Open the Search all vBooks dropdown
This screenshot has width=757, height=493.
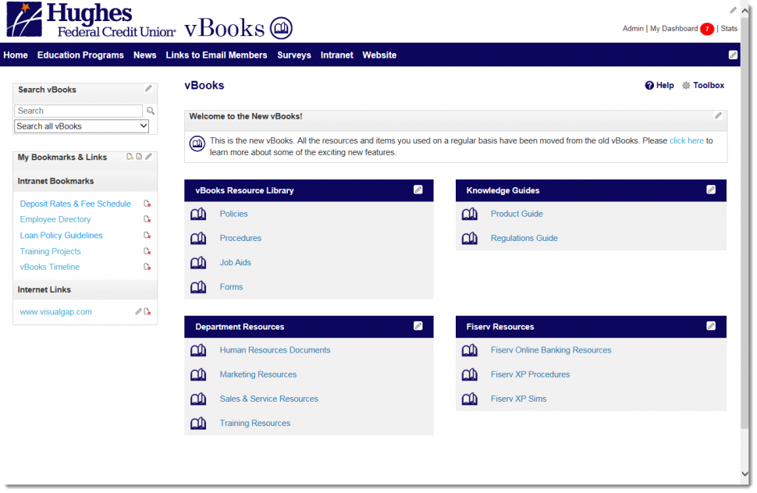point(81,126)
